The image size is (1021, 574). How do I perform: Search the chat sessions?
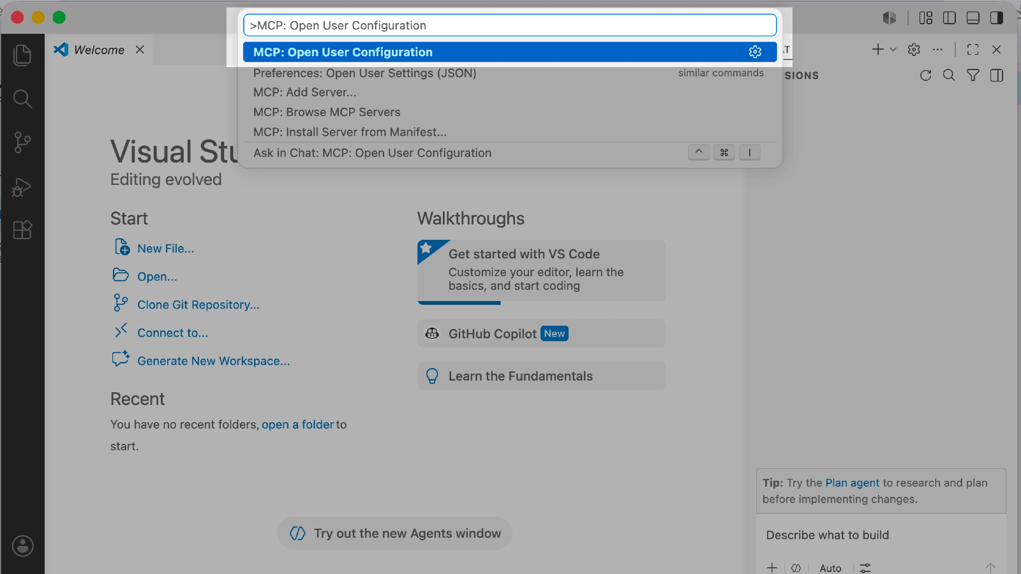(x=949, y=75)
